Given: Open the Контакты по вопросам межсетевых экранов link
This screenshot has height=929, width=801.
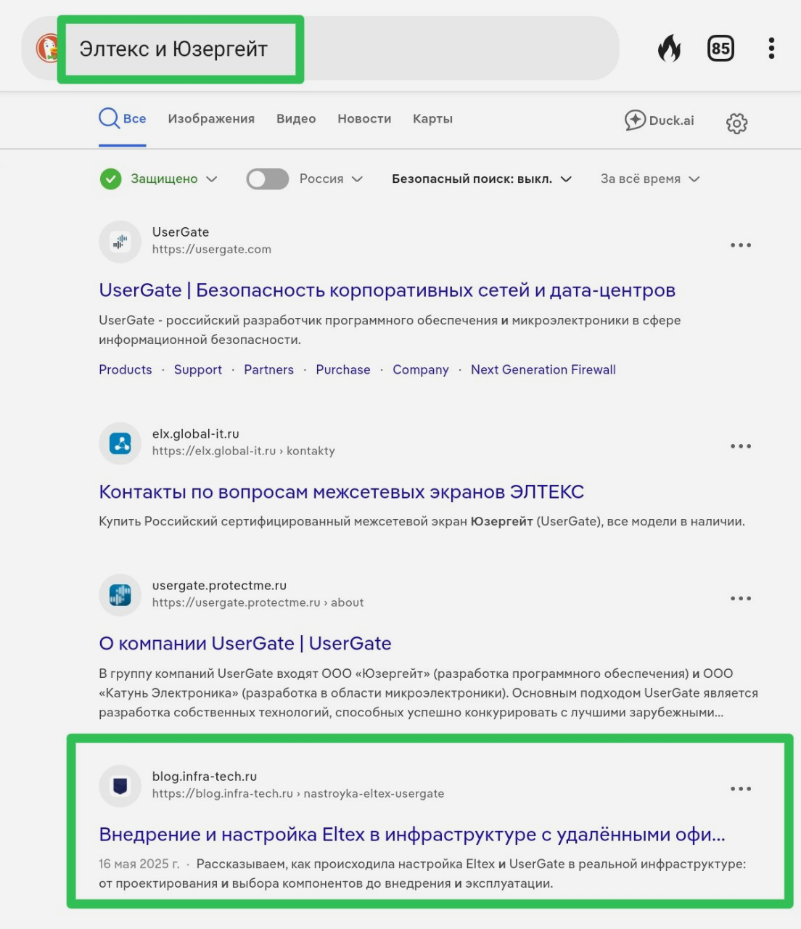Looking at the screenshot, I should (341, 492).
